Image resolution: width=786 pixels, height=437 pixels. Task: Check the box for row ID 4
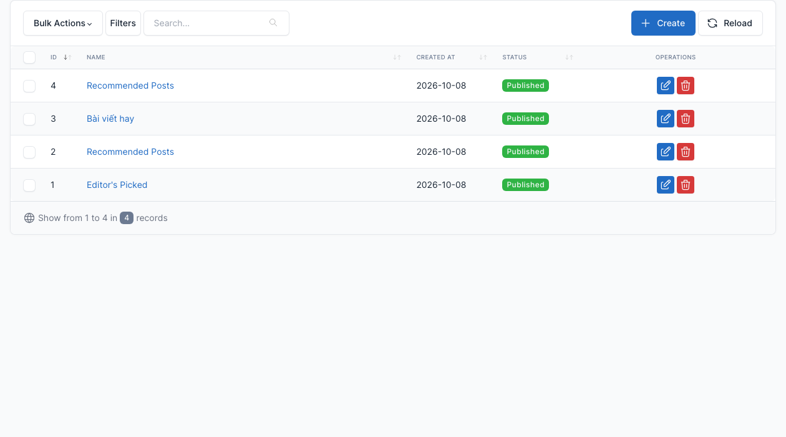point(29,86)
